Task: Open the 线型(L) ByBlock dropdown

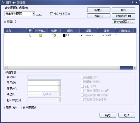Action: tap(60, 94)
